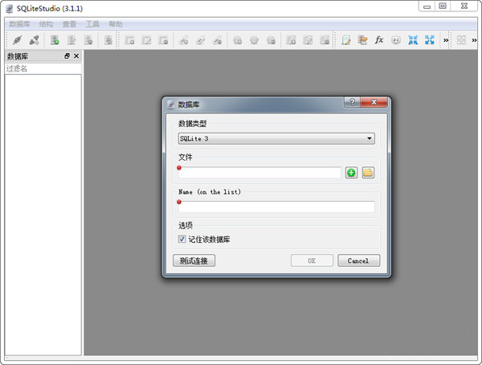This screenshot has width=482, height=365.
Task: Click the Cancel button
Action: point(358,260)
